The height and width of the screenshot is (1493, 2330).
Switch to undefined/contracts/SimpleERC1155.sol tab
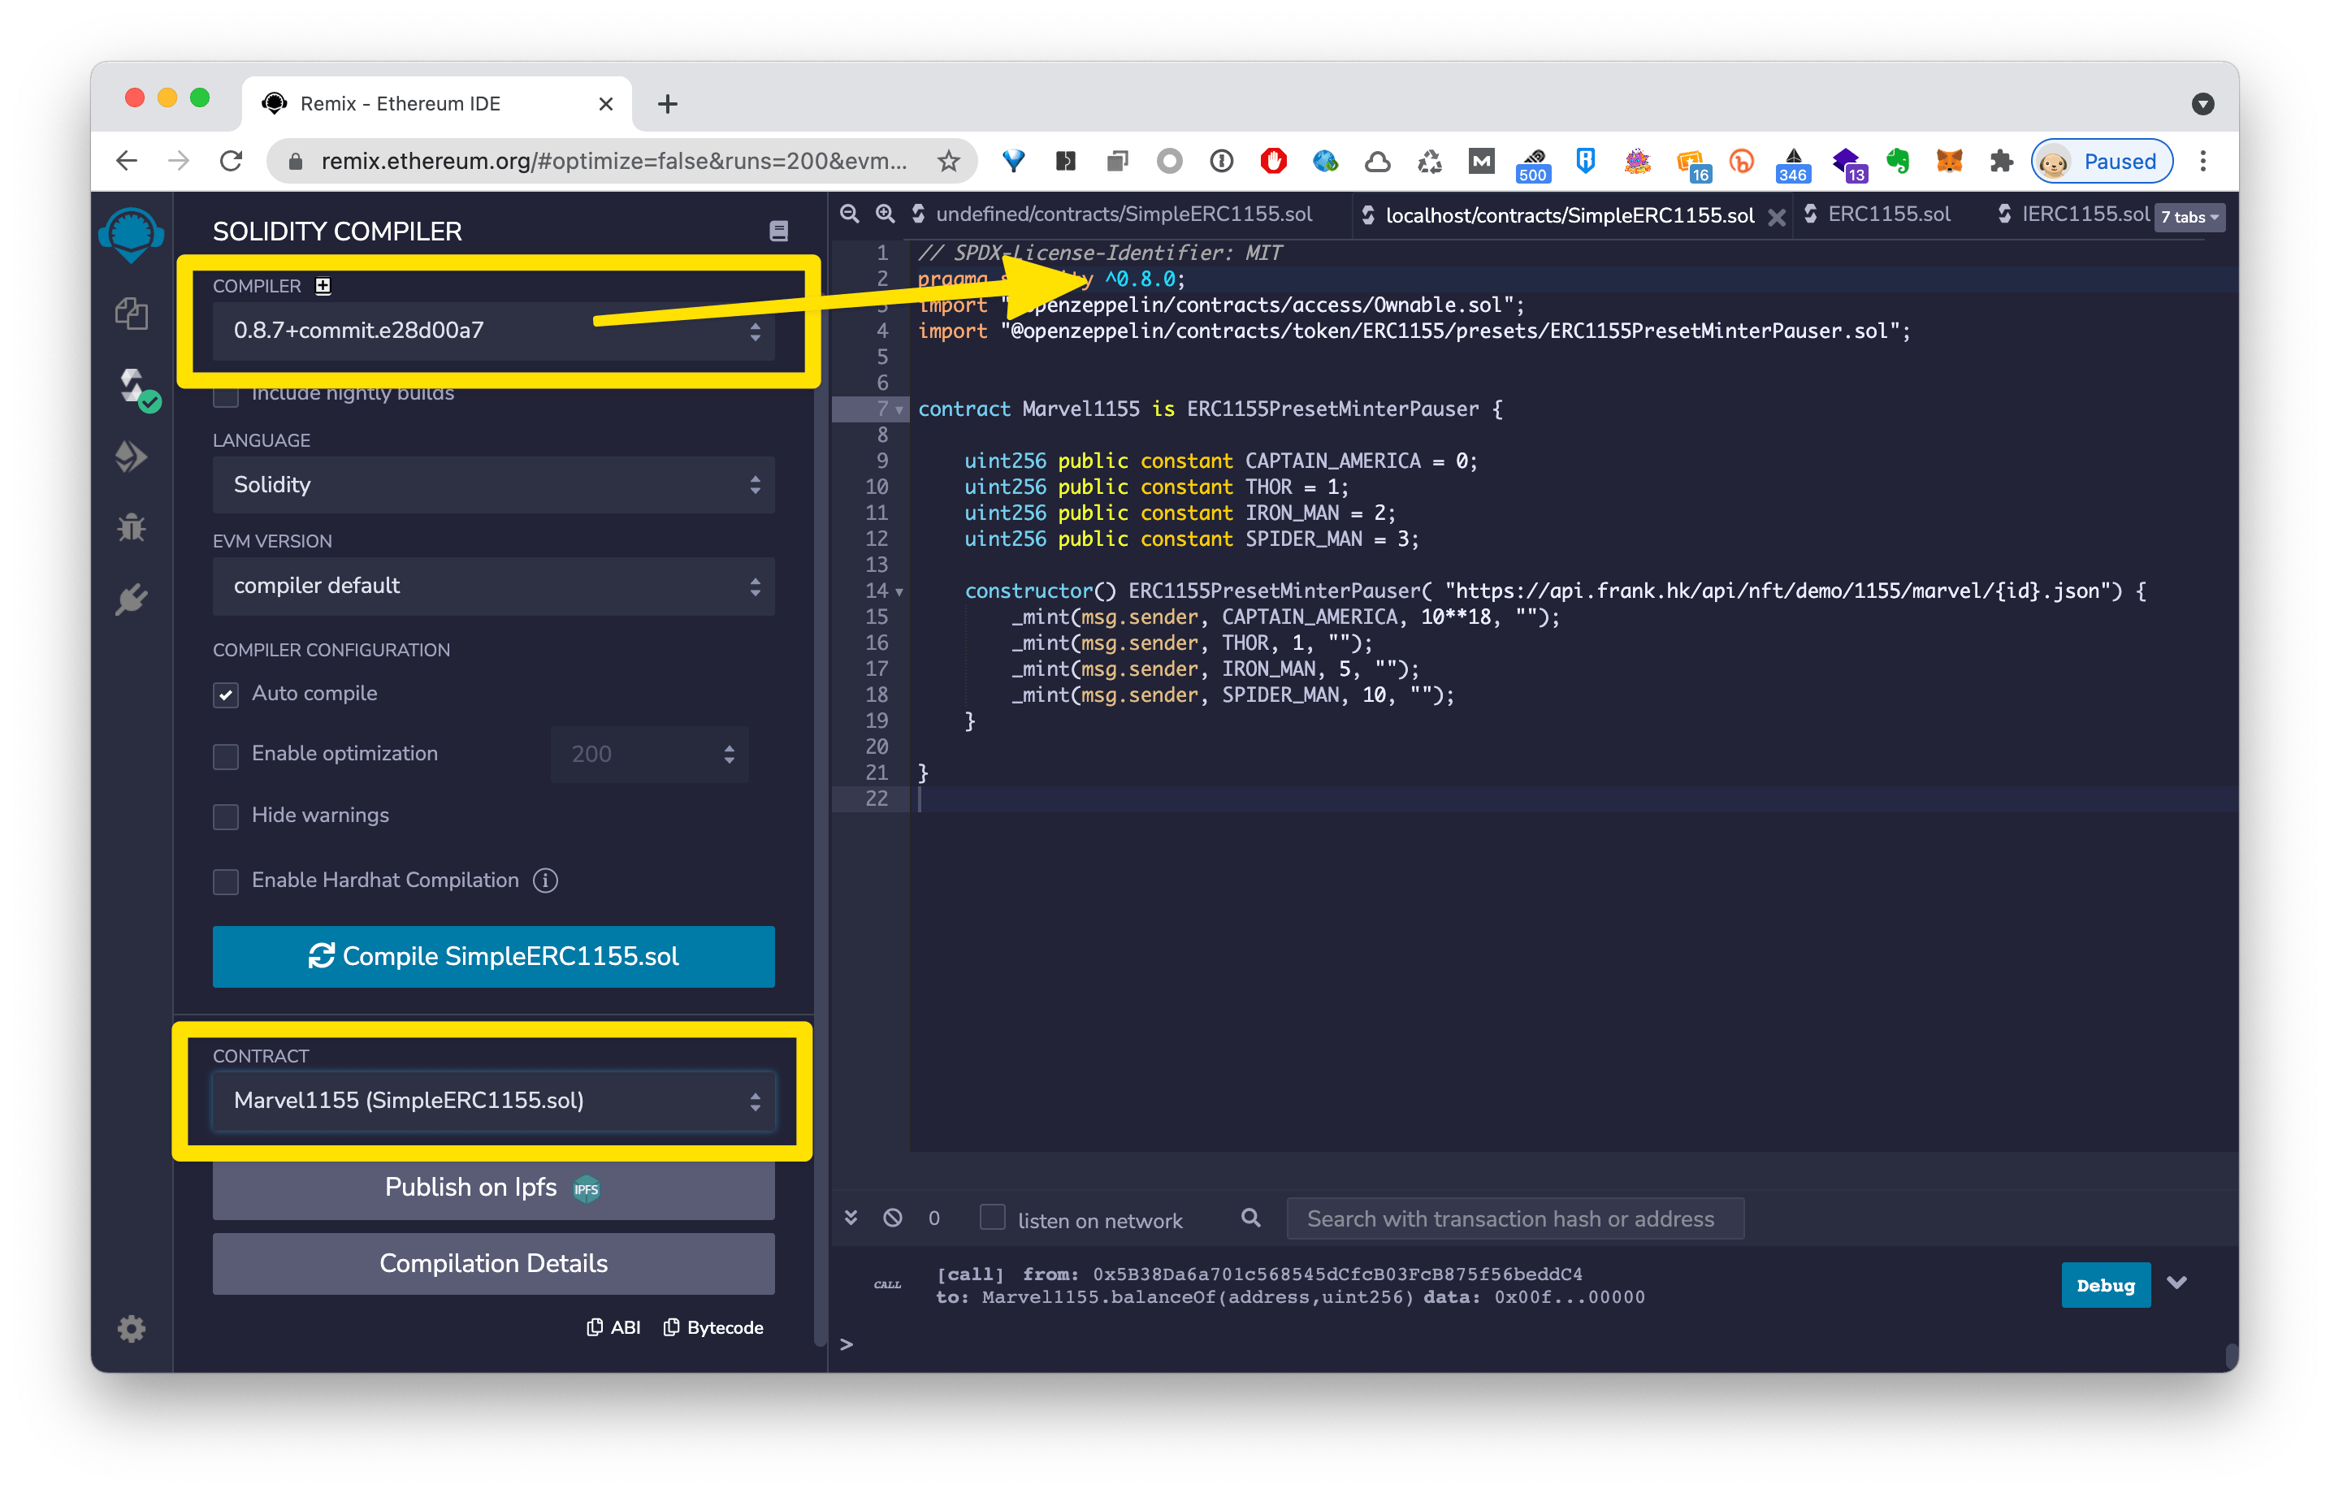click(x=1122, y=214)
